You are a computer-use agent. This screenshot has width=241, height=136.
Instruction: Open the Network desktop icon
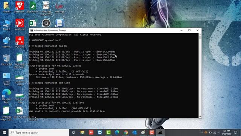click(6, 42)
